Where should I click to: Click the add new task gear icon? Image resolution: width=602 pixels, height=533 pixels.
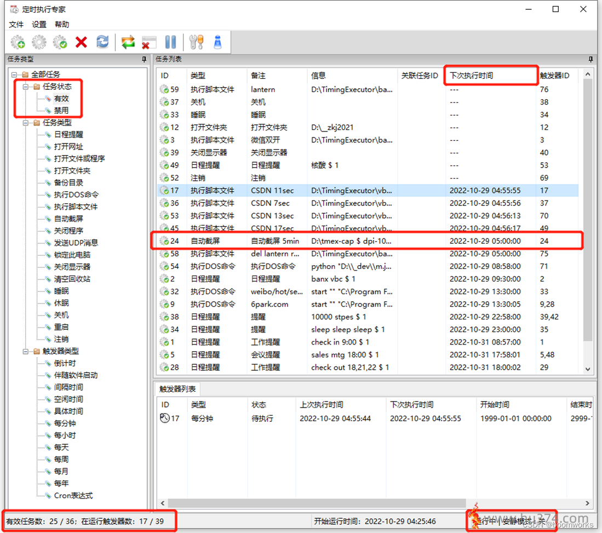click(x=18, y=42)
